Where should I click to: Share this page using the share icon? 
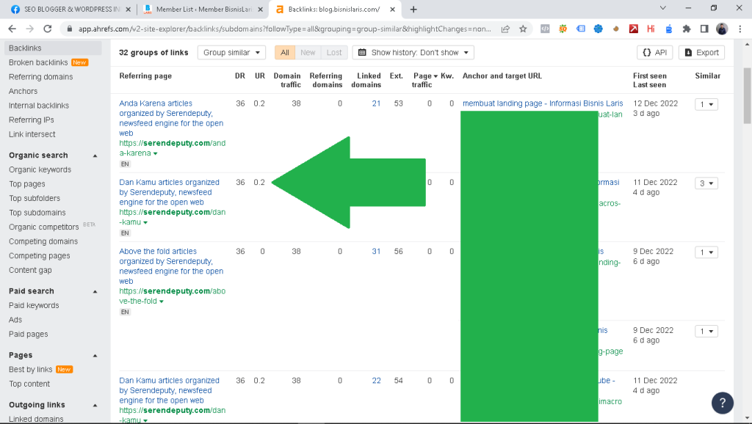point(505,29)
